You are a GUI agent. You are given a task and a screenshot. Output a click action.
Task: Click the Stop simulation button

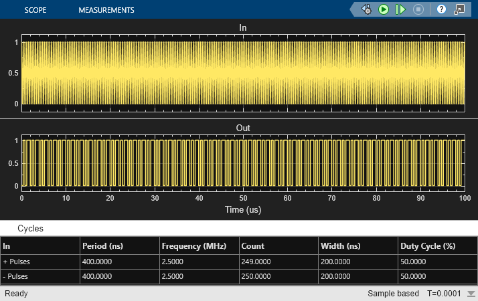pyautogui.click(x=418, y=9)
